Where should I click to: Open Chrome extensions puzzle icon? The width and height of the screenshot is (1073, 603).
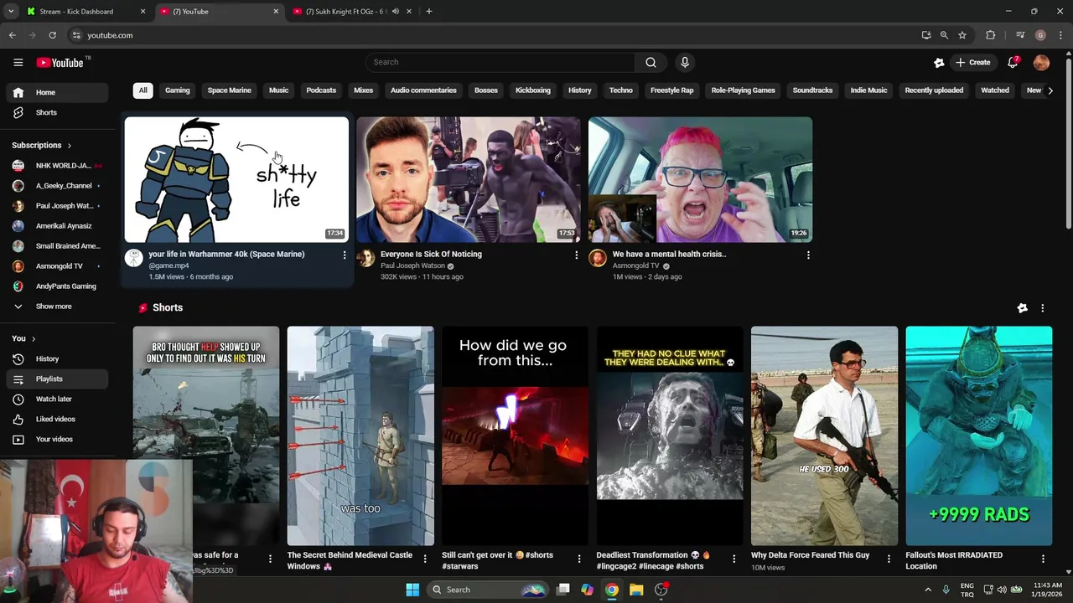tap(991, 35)
